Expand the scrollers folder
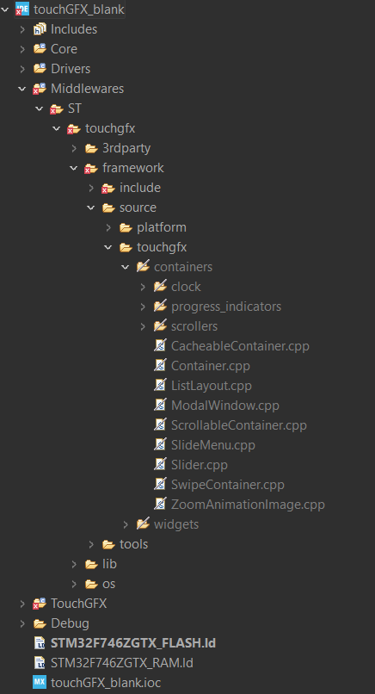 pos(143,326)
